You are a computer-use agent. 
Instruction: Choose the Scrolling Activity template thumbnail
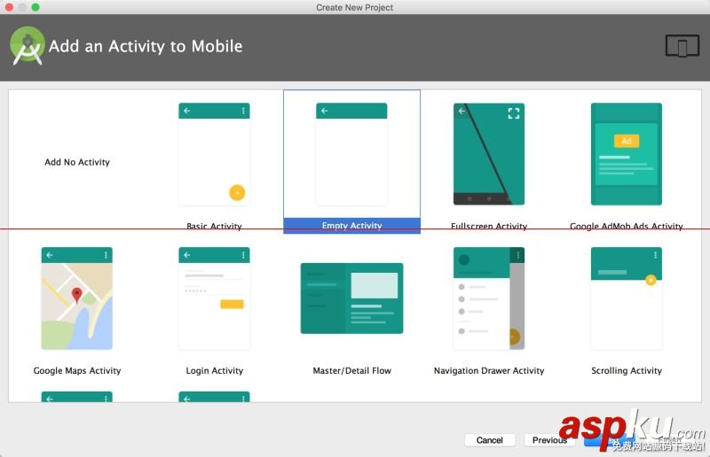point(627,298)
